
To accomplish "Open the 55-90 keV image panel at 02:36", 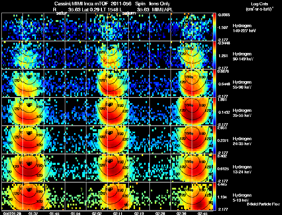I will 181,83.
